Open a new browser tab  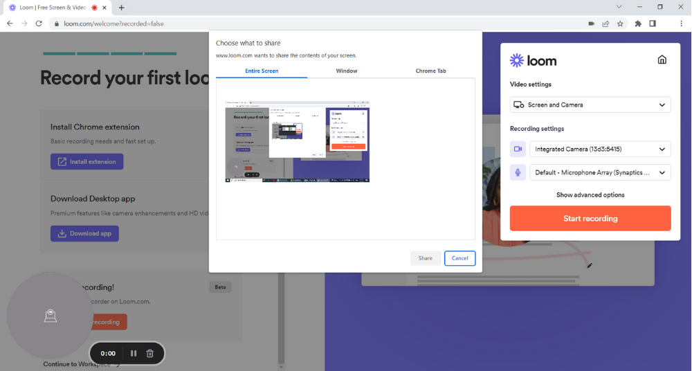121,8
